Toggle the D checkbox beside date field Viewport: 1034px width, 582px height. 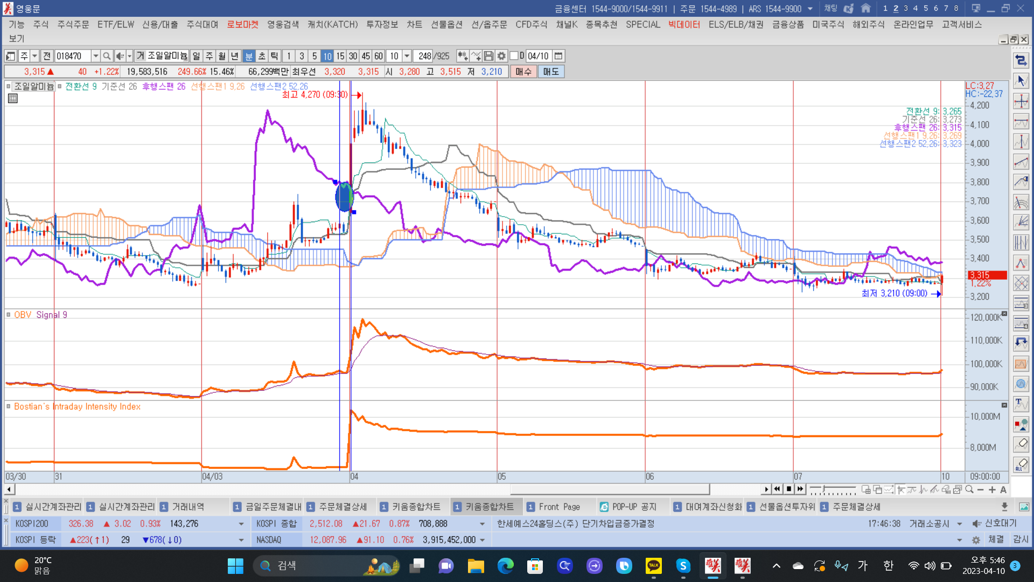tap(514, 56)
